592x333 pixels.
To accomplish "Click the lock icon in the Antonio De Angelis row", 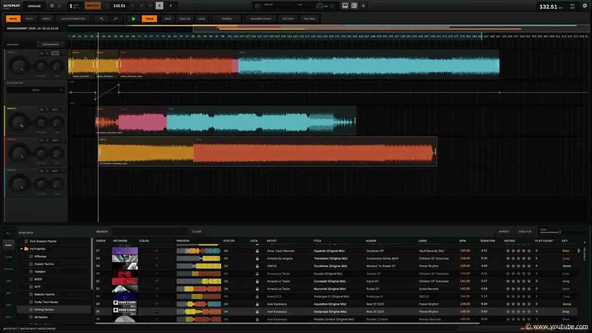I will [x=257, y=259].
